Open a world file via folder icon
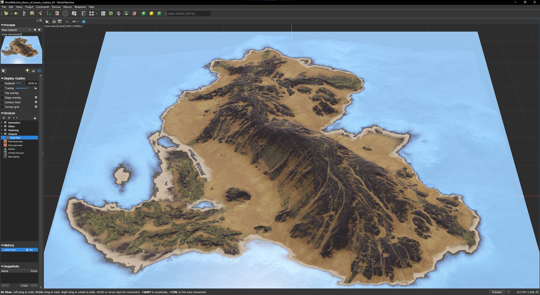Screen dimensions: 540x295 pos(17,13)
